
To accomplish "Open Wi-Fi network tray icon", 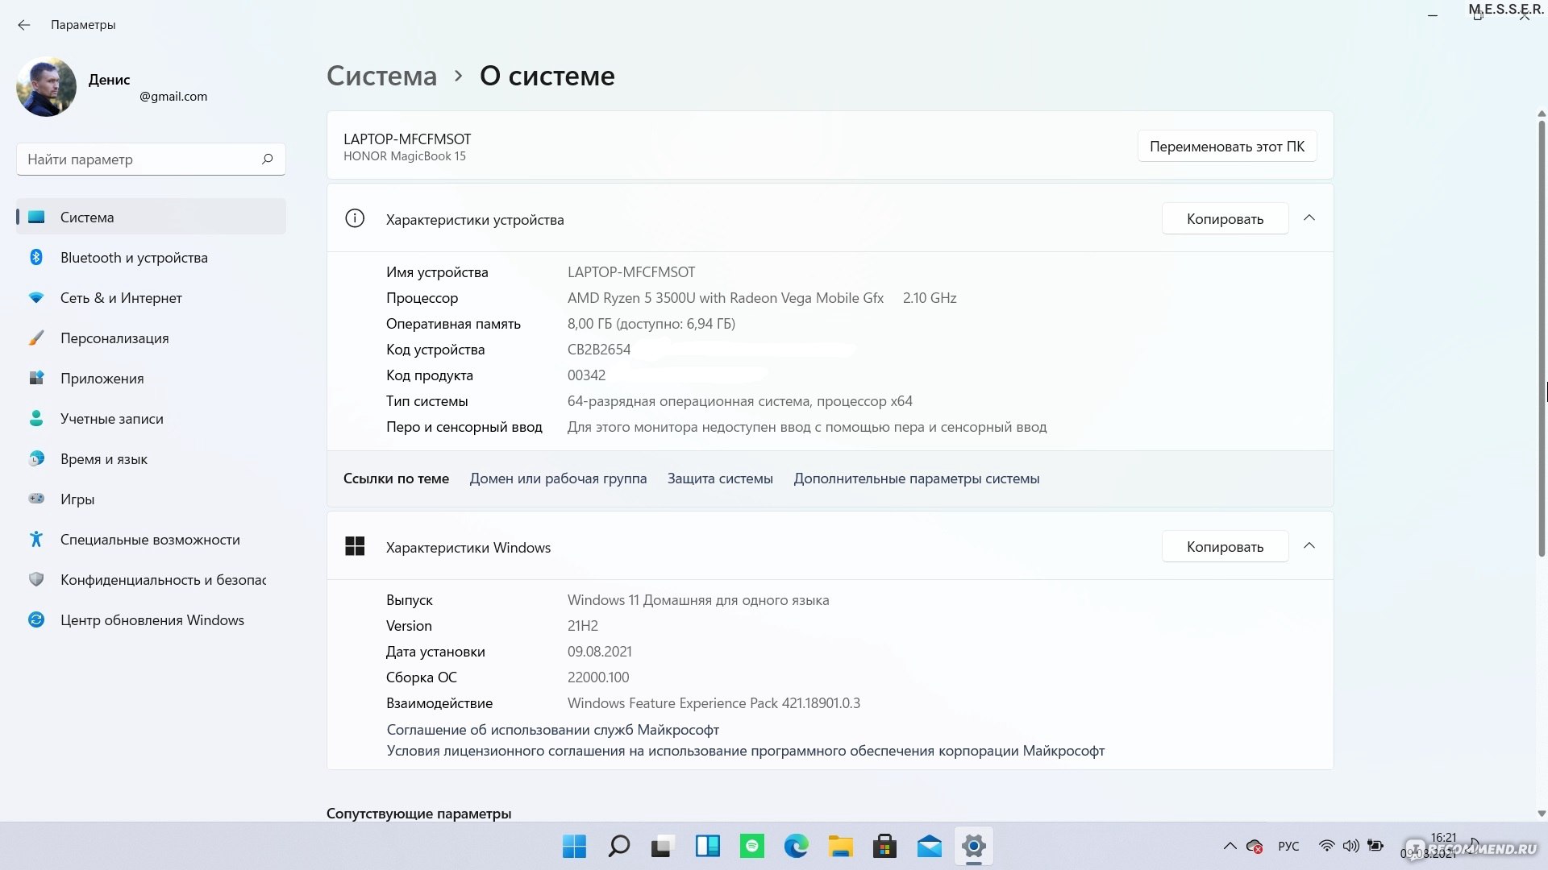I will pyautogui.click(x=1326, y=846).
